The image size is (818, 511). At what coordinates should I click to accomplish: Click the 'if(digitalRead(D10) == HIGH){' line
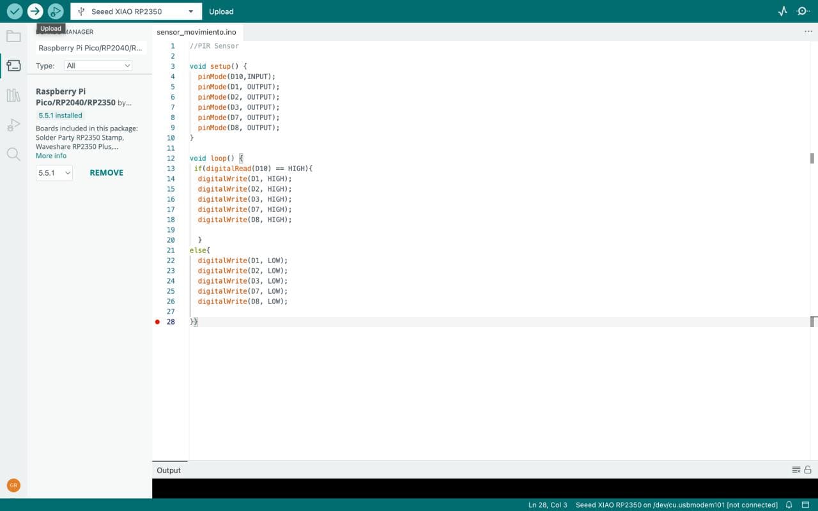tap(253, 169)
